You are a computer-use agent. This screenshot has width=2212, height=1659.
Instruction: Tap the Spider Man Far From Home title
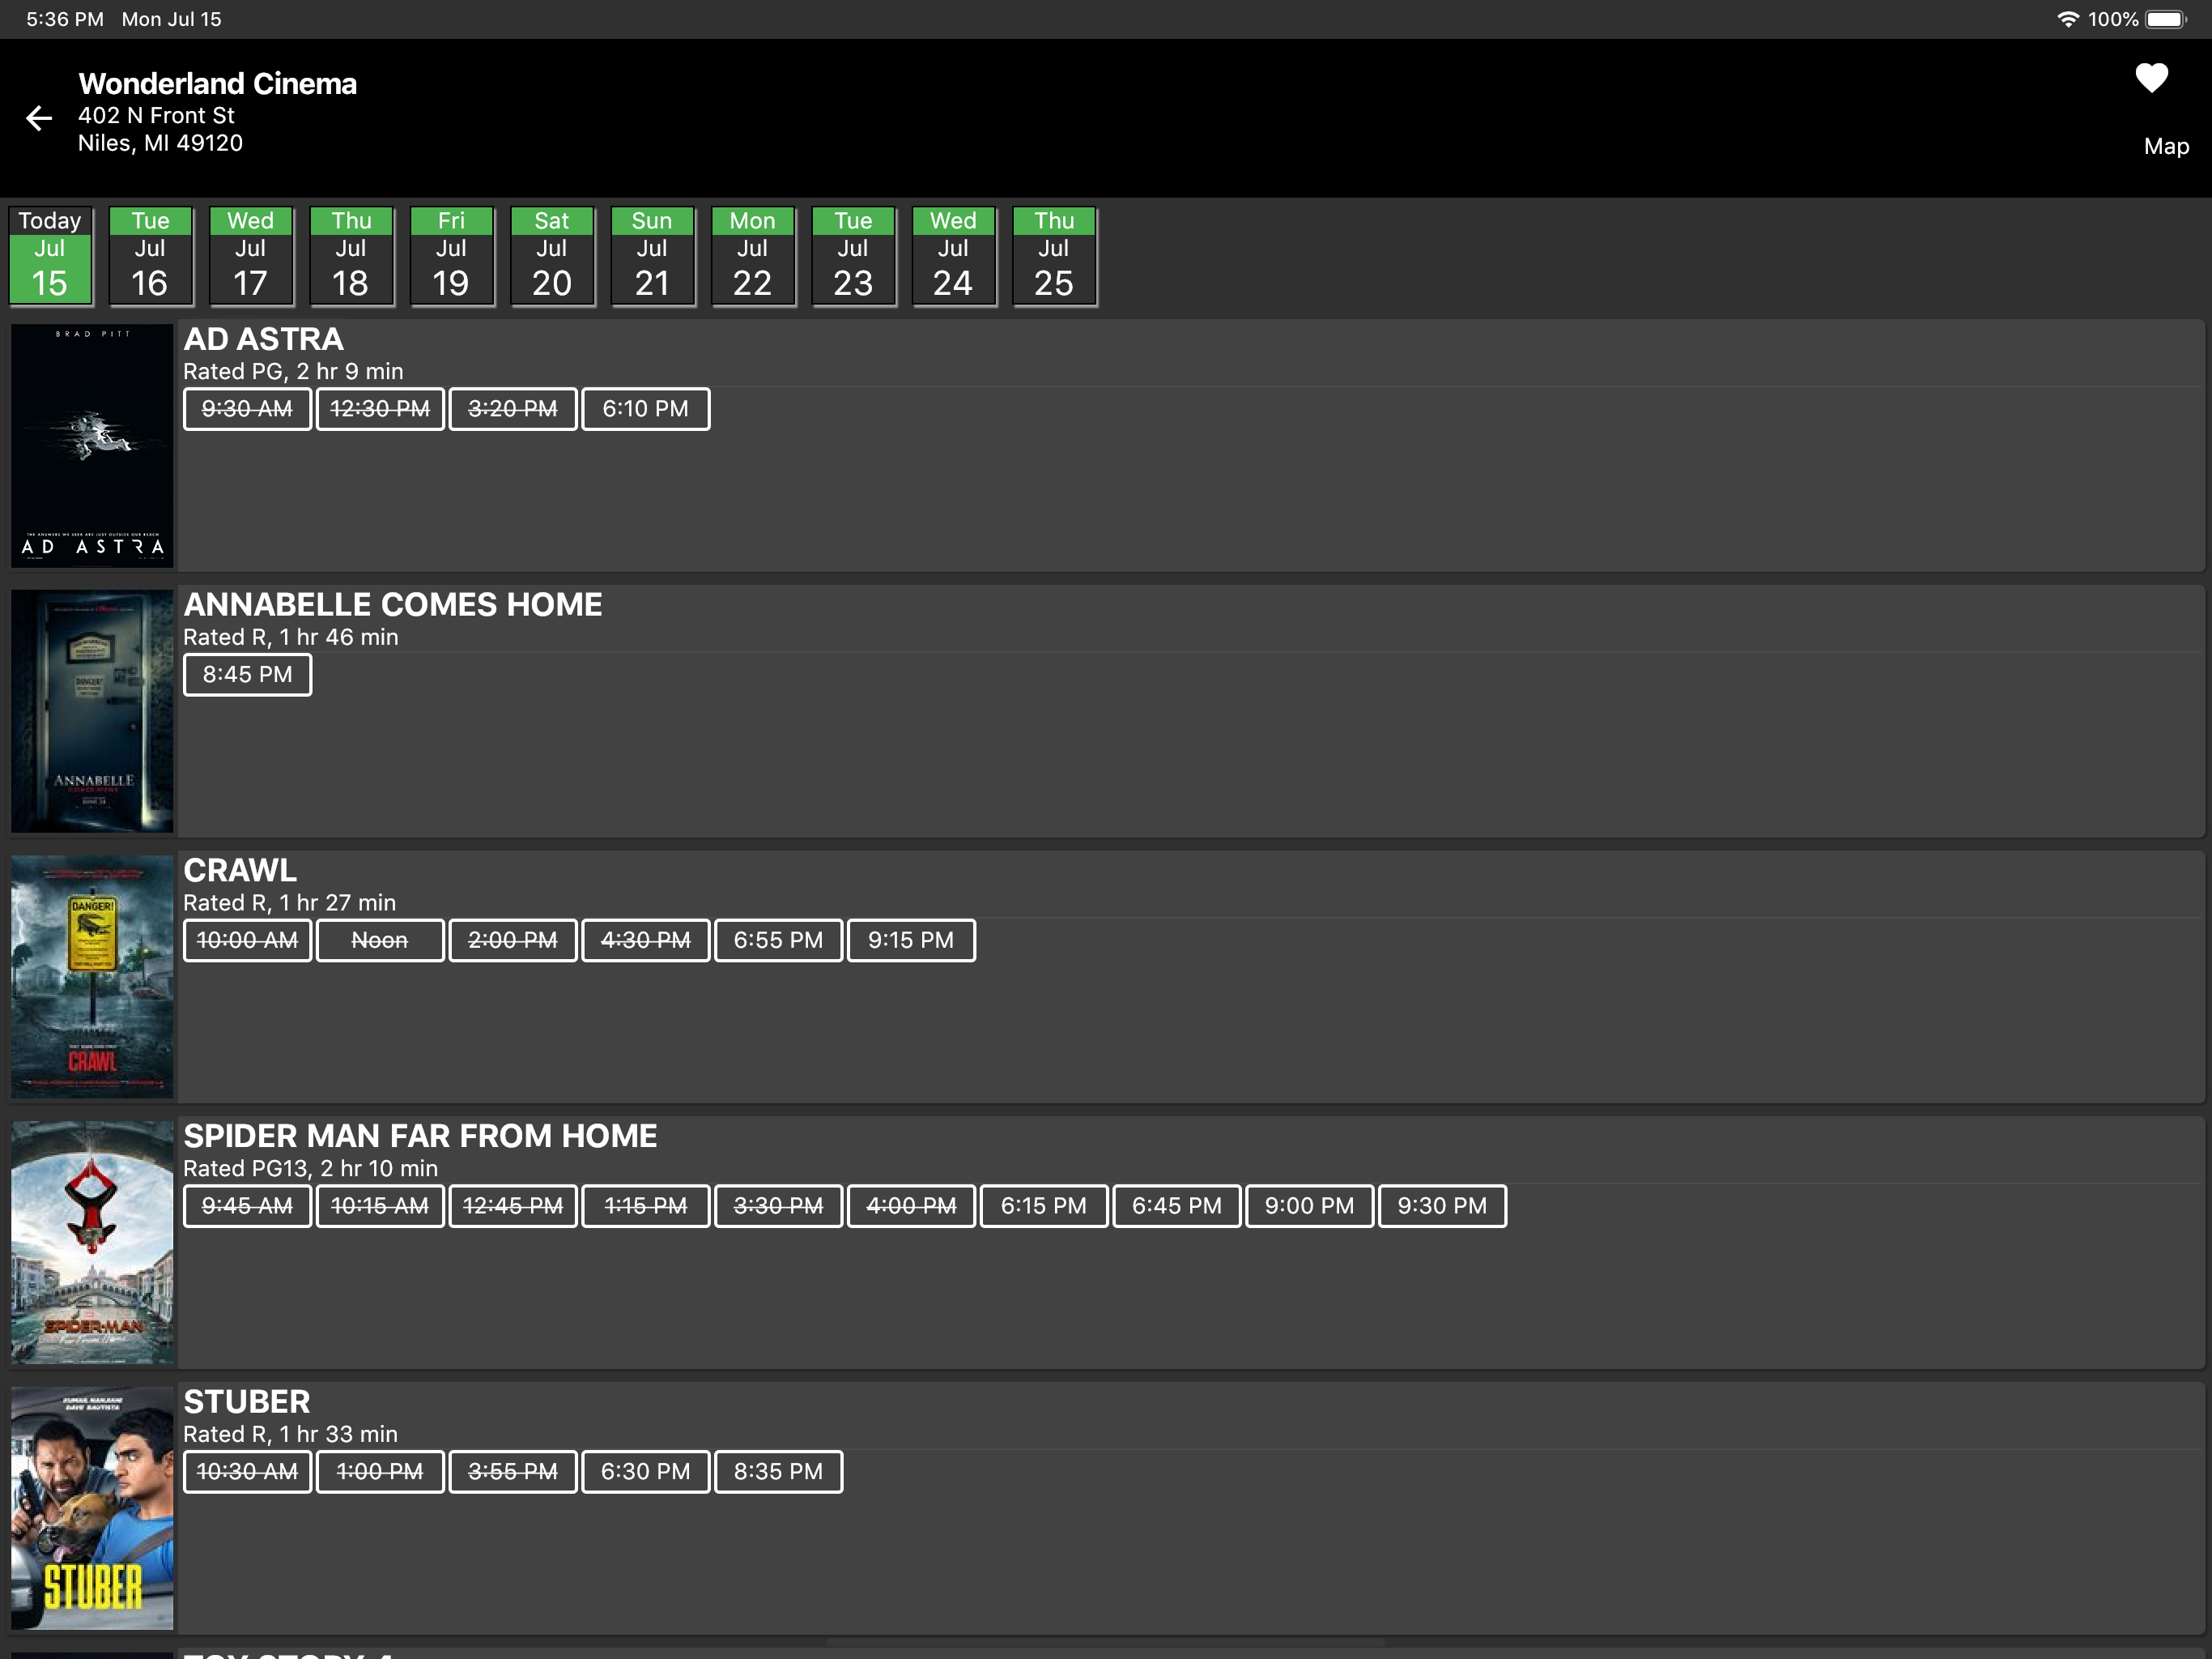pos(420,1136)
